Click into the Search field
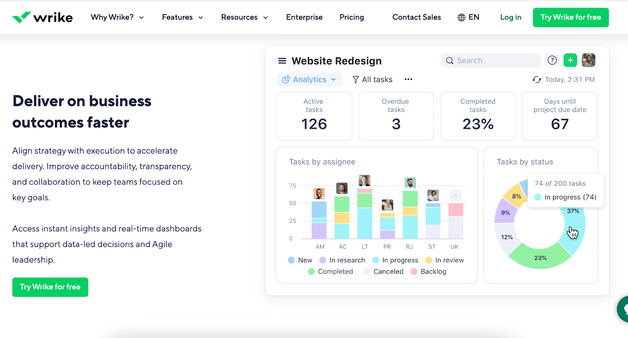Image resolution: width=628 pixels, height=338 pixels. [x=491, y=60]
